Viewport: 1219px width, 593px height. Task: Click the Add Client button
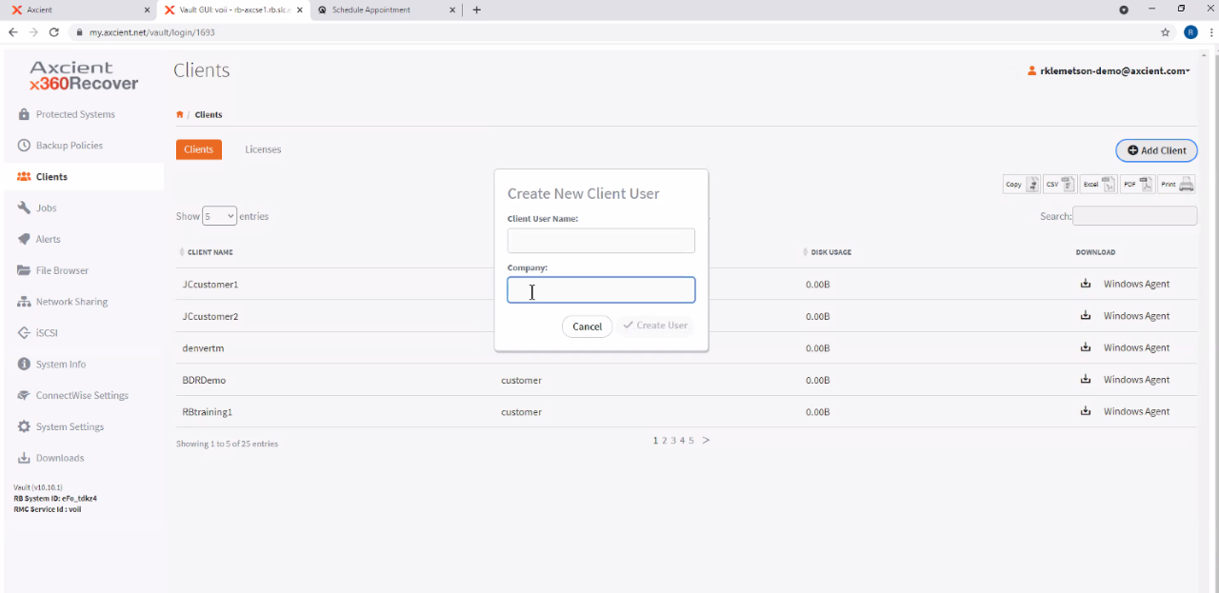[1156, 150]
